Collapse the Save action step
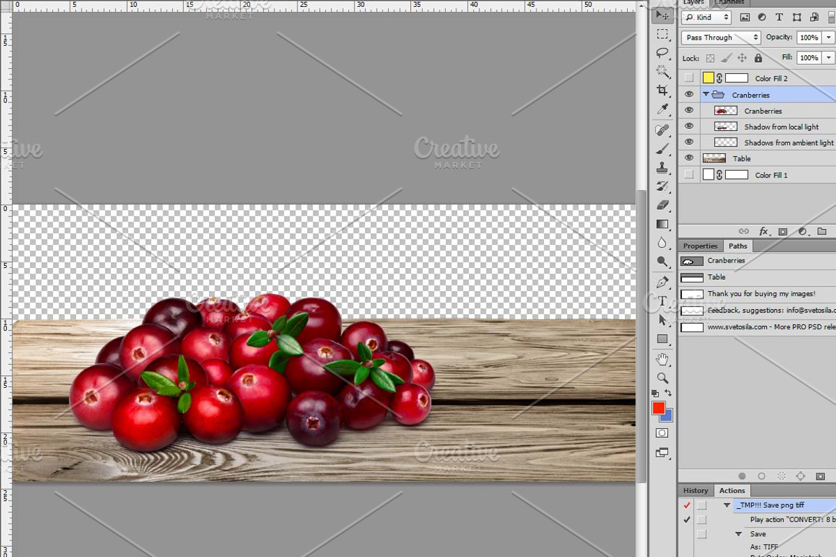Image resolution: width=836 pixels, height=557 pixels. (740, 534)
